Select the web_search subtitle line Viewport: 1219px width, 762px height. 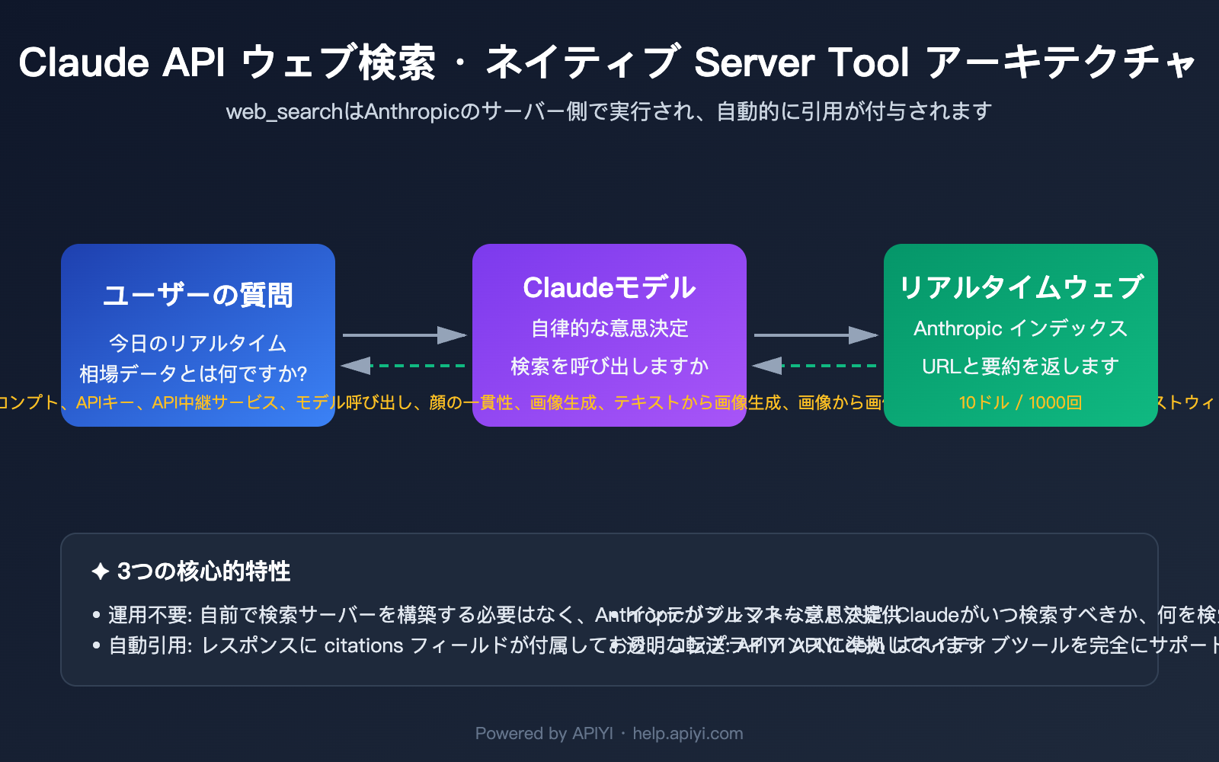click(x=609, y=111)
